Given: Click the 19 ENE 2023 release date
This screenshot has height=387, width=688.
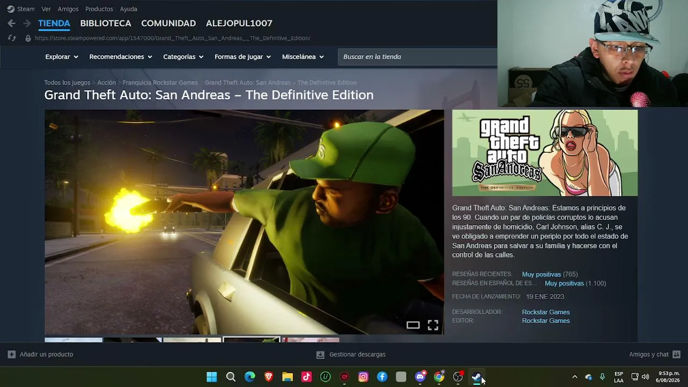Looking at the screenshot, I should pyautogui.click(x=545, y=297).
